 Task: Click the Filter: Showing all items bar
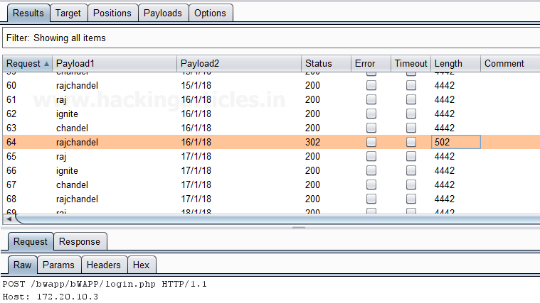tap(271, 38)
